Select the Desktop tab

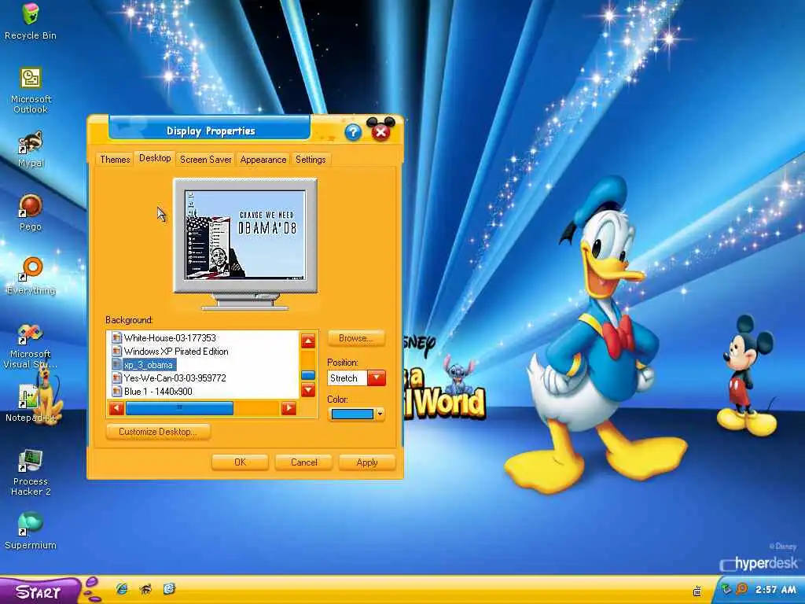tap(155, 158)
